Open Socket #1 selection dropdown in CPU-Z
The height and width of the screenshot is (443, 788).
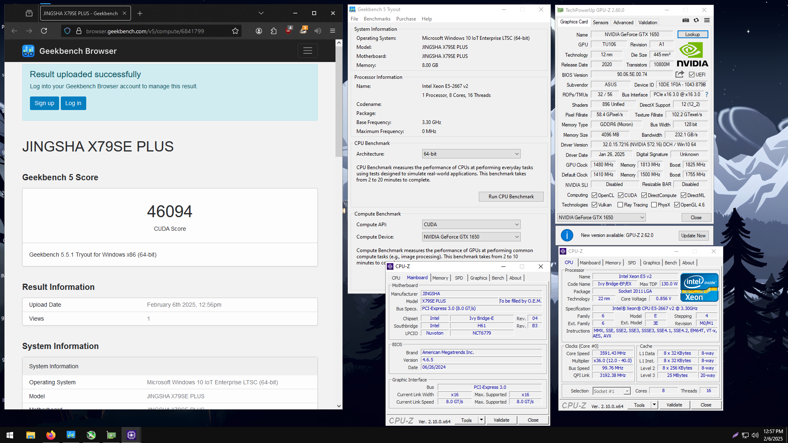point(611,391)
